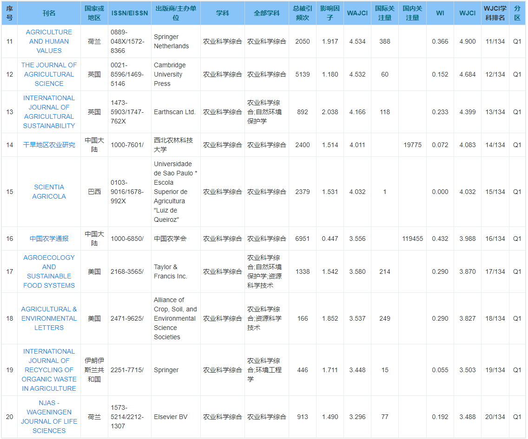Click the WJCI学科排名 column header
Image resolution: width=528 pixels, height=439 pixels.
pos(495,13)
